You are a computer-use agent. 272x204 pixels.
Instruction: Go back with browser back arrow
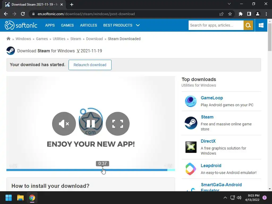tap(6, 14)
